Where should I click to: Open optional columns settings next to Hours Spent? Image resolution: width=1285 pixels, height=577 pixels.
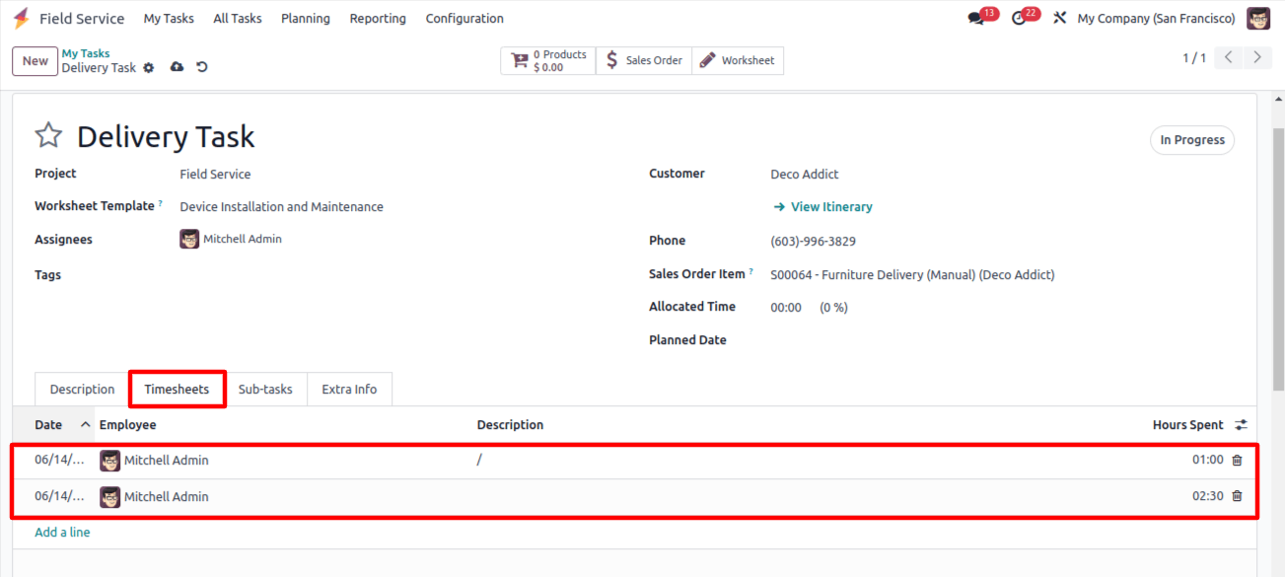(x=1242, y=425)
